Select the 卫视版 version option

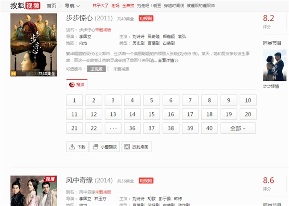pyautogui.click(x=96, y=69)
